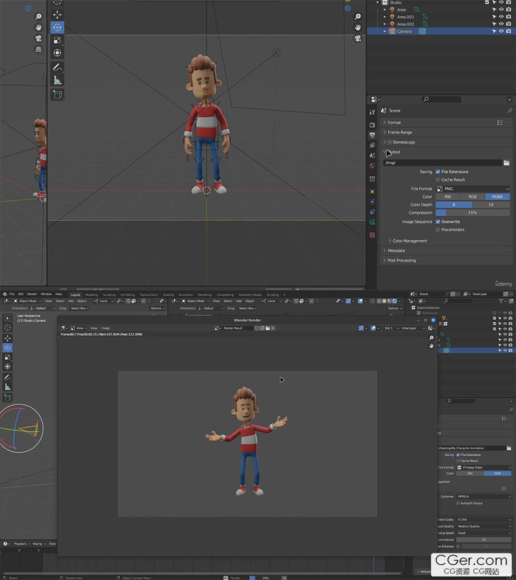516x580 pixels.
Task: Select the Measure tool in the large upper viewport
Action: click(57, 80)
